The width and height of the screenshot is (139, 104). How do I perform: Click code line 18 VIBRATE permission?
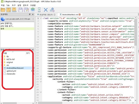click(x=83, y=63)
